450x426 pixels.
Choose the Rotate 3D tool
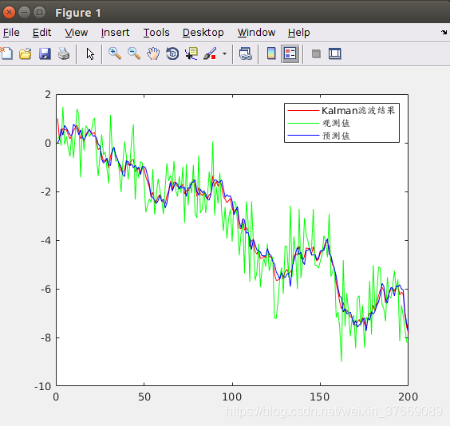pyautogui.click(x=172, y=53)
